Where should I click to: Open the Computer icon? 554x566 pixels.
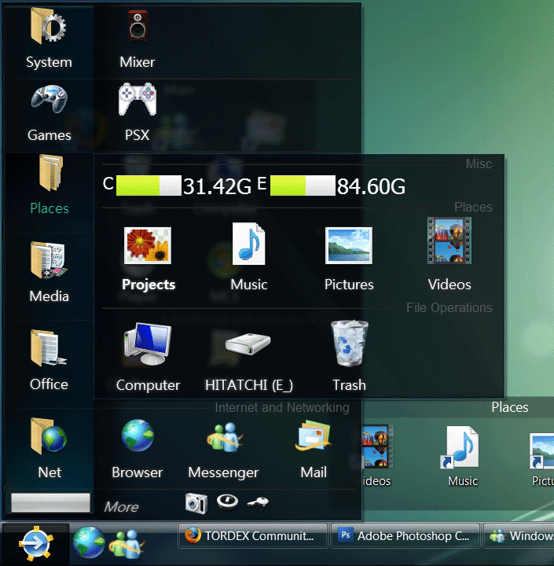pyautogui.click(x=148, y=346)
